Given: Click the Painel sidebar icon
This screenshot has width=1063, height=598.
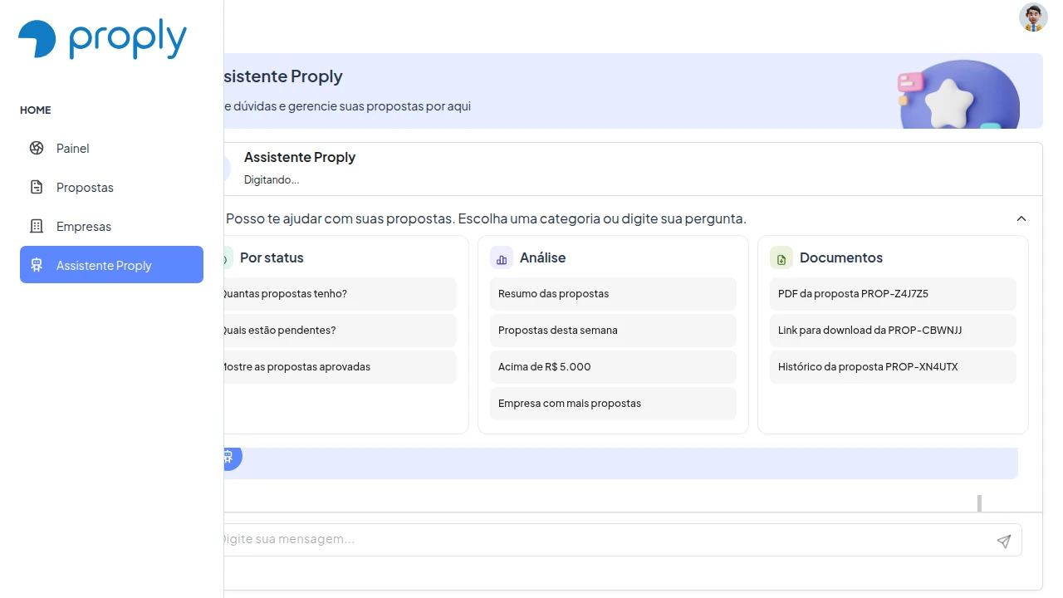Looking at the screenshot, I should (37, 148).
